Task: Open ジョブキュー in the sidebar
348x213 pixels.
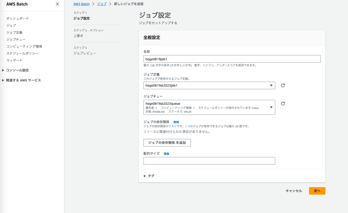Action: click(16, 39)
